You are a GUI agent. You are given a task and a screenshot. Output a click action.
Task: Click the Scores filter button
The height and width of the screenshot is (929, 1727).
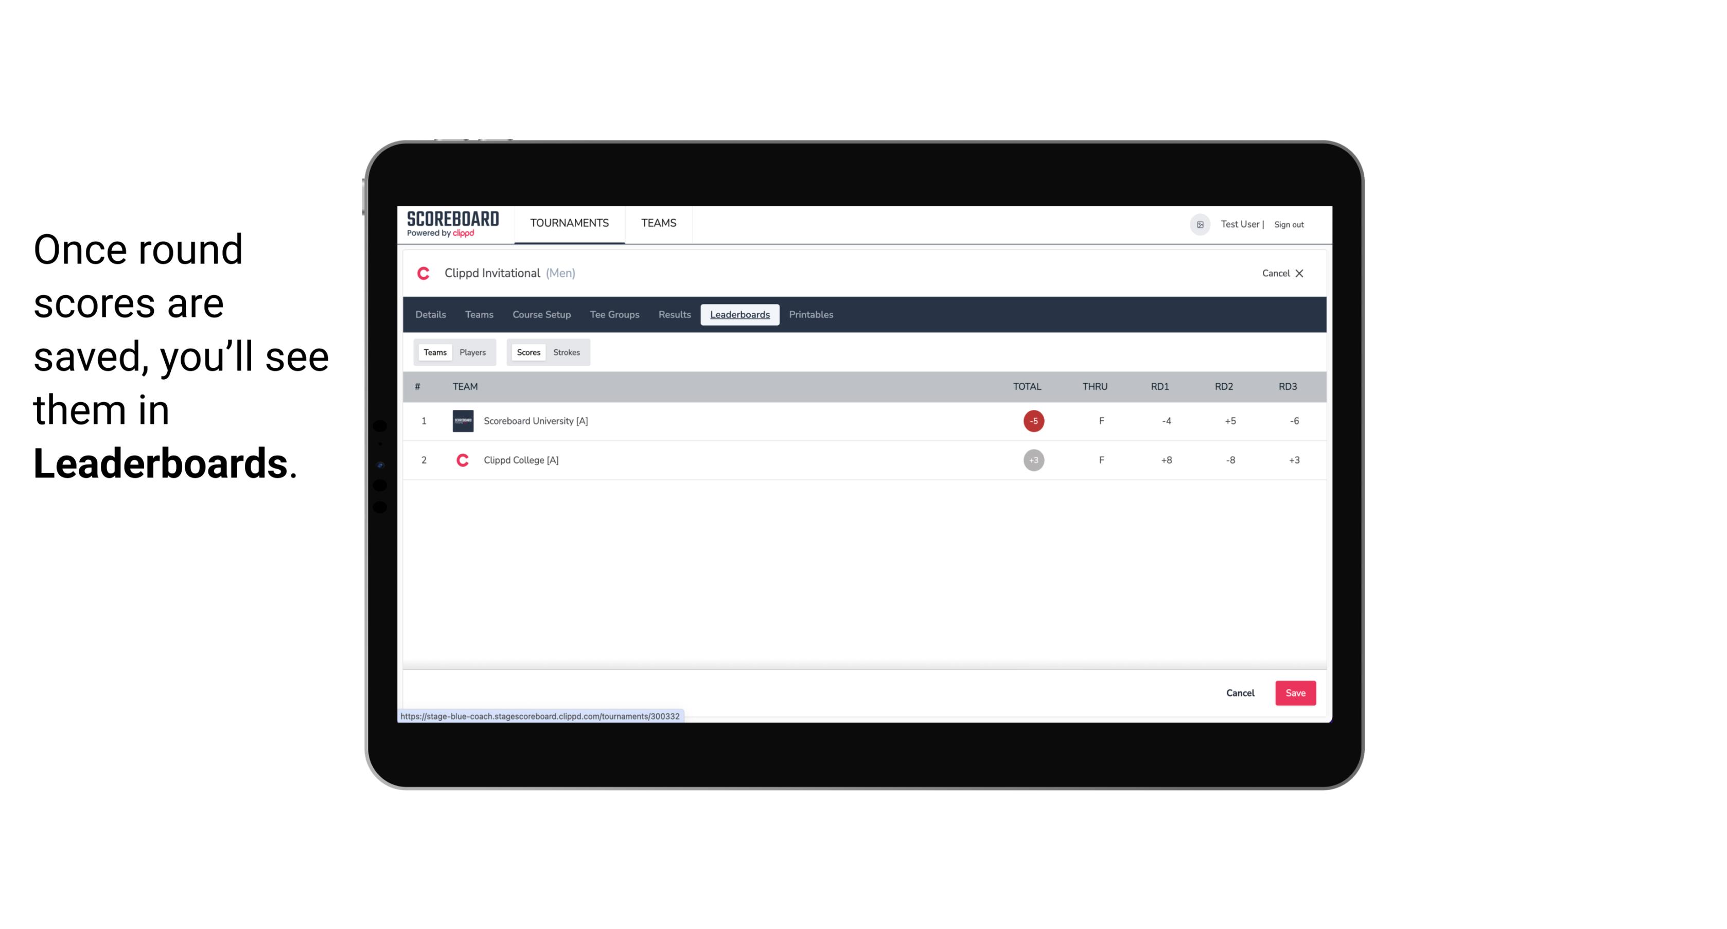(527, 351)
